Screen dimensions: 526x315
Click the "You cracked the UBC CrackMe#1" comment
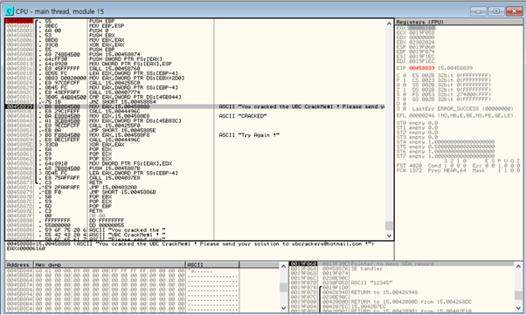301,106
